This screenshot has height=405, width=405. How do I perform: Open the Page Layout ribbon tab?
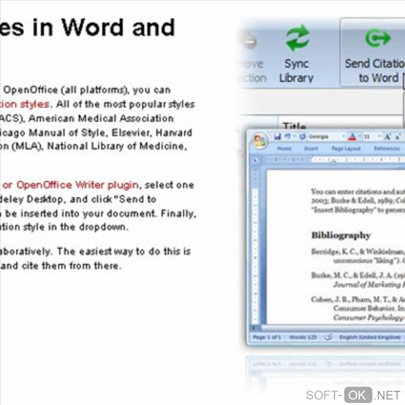point(346,148)
